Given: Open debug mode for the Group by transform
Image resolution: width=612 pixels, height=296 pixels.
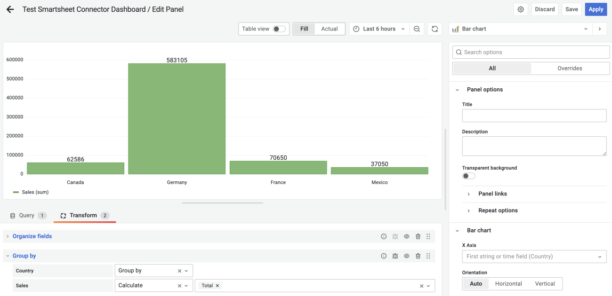Looking at the screenshot, I should (395, 256).
